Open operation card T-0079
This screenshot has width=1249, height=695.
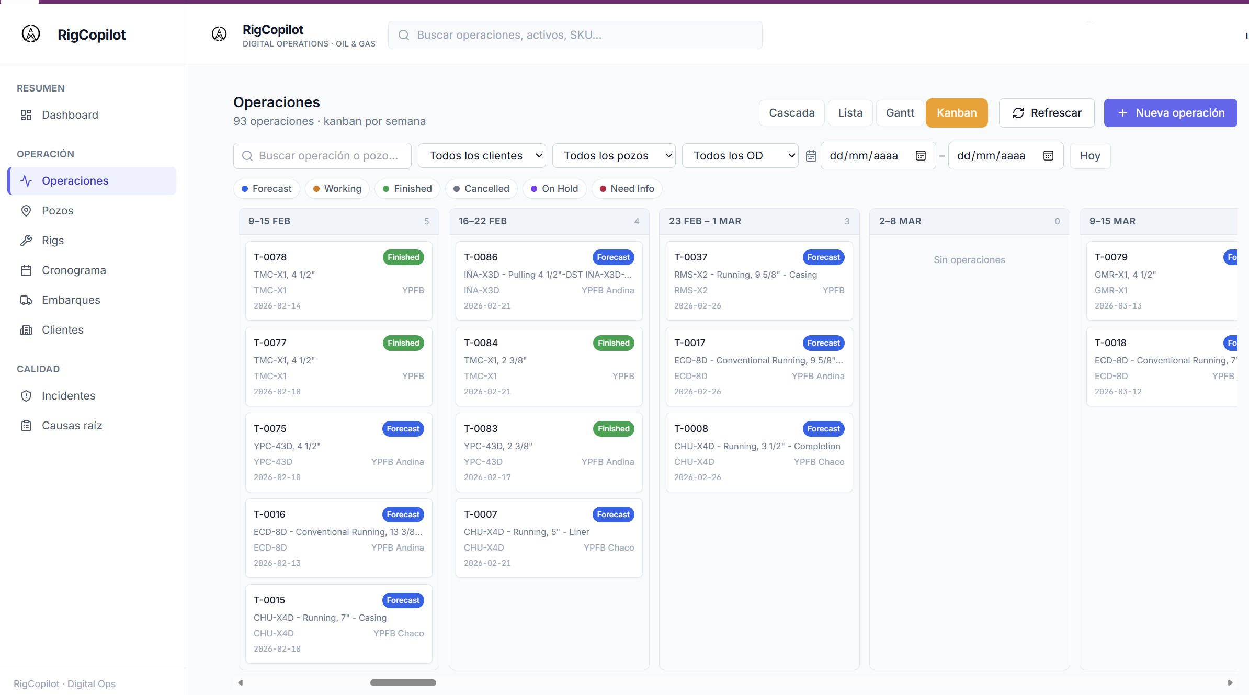[1162, 281]
